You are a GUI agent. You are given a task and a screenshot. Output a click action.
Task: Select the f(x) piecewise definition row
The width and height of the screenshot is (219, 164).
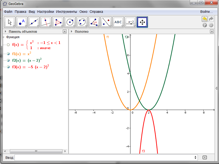pyautogui.click(x=36, y=45)
